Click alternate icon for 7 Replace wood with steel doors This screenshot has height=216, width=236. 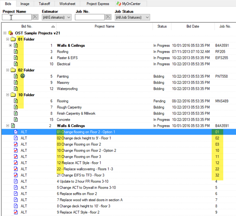(16, 200)
